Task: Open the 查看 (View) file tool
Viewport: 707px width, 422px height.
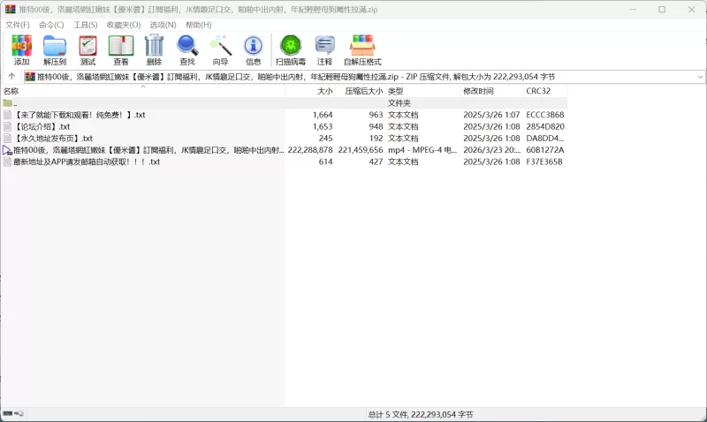Action: [x=121, y=49]
